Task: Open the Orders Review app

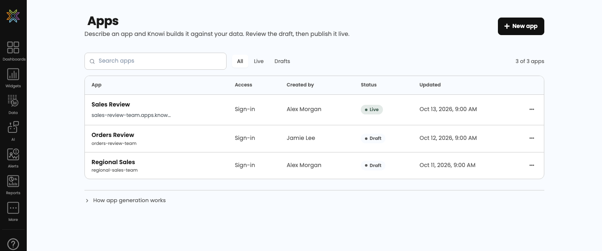Action: pos(113,135)
